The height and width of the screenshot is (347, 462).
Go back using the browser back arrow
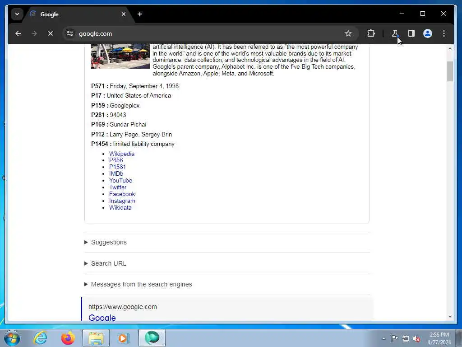coord(18,33)
